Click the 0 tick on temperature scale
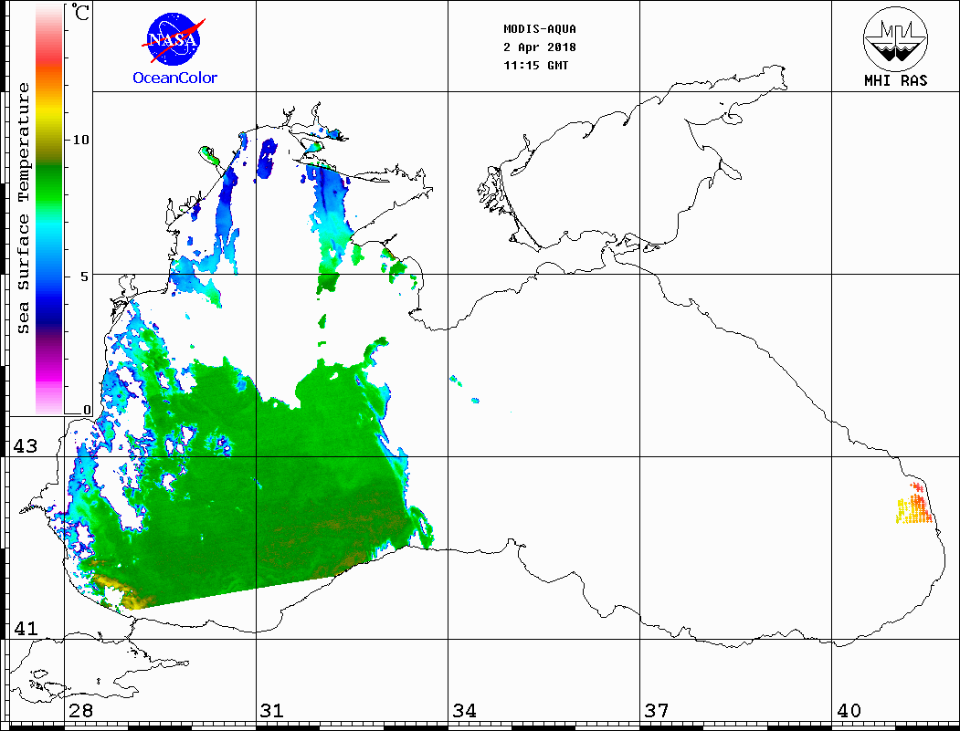960x731 pixels. coord(87,411)
